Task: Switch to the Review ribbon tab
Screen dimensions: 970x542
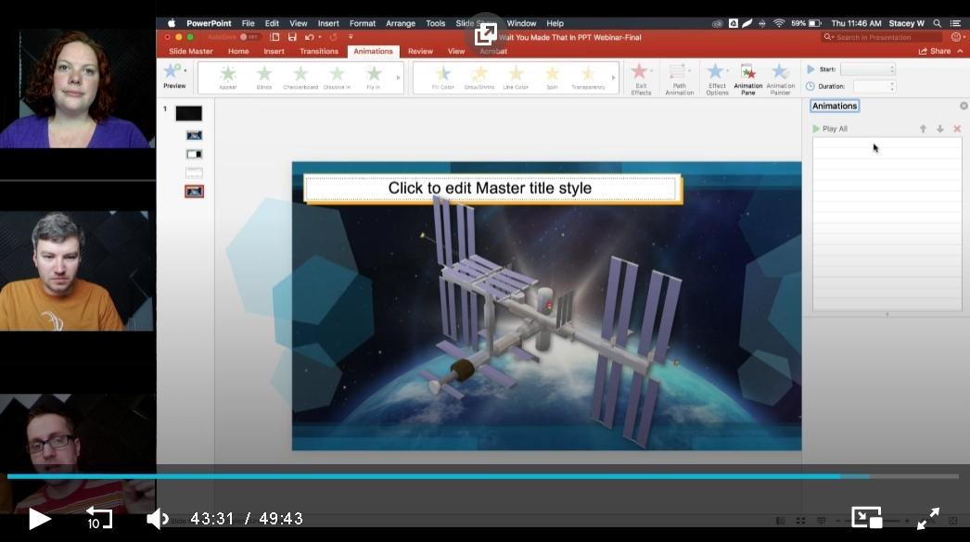Action: pos(420,51)
